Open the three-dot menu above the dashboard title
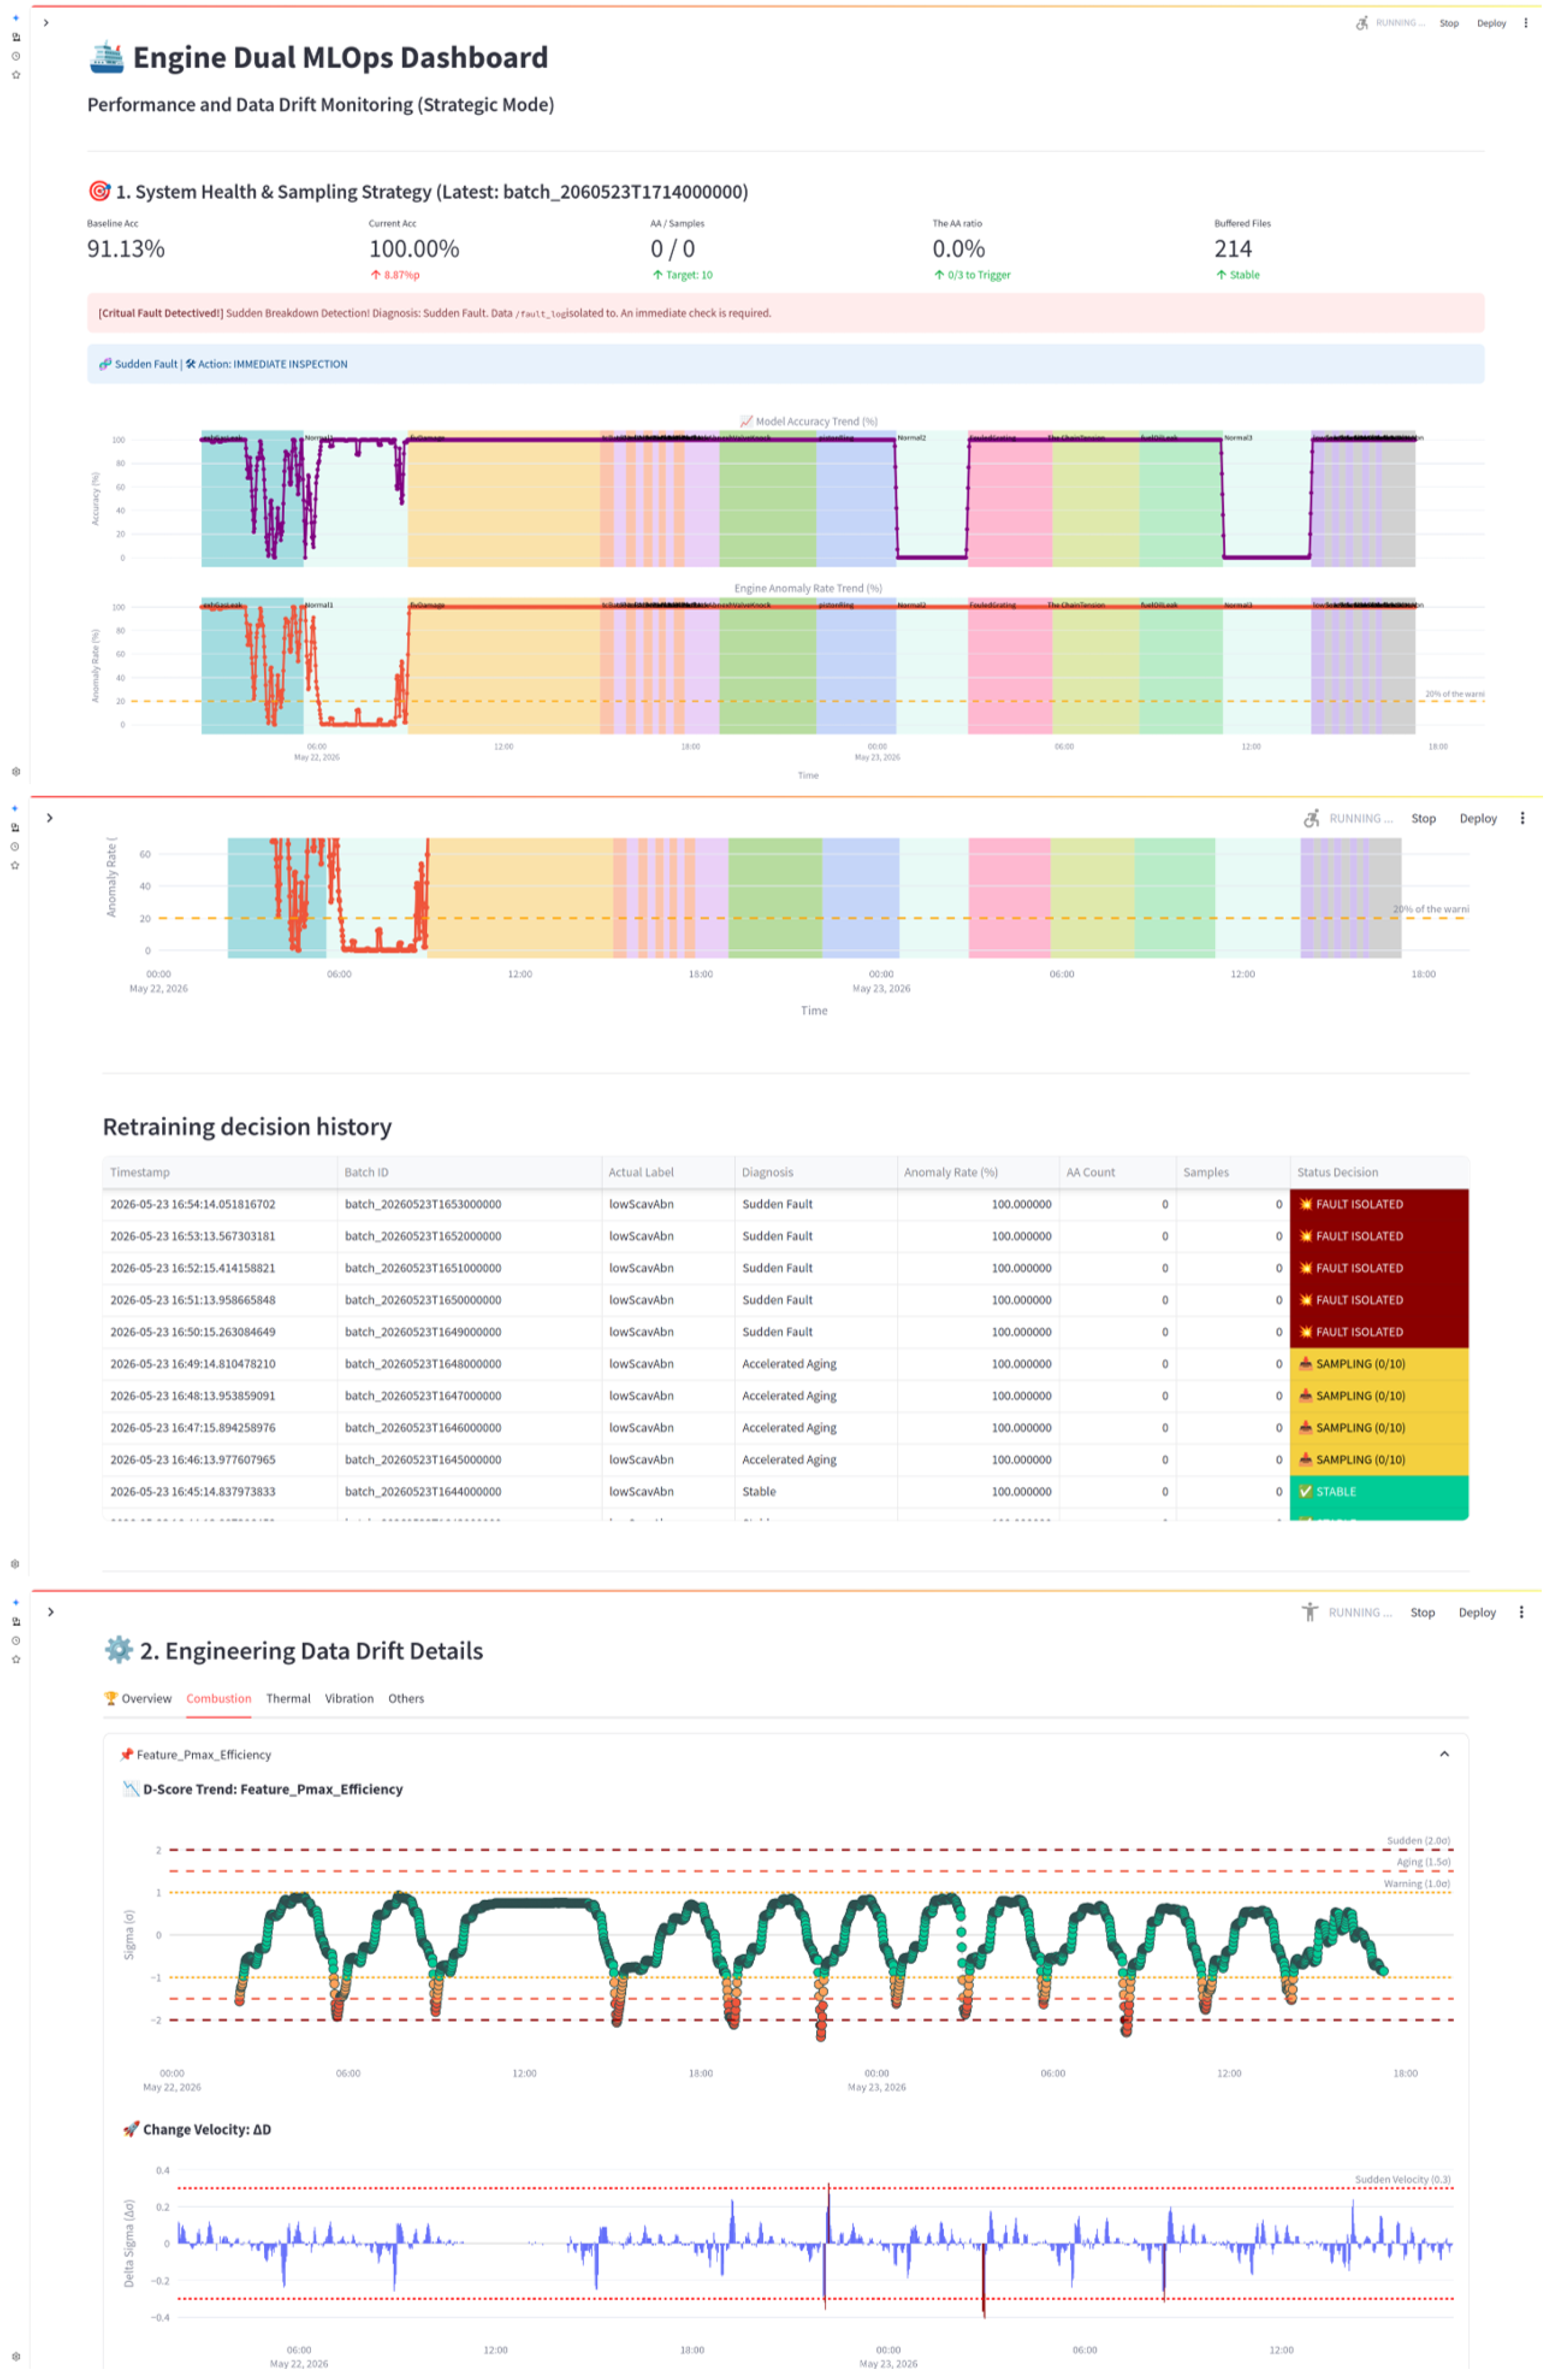Viewport: 1547px width, 2380px height. tap(1526, 23)
